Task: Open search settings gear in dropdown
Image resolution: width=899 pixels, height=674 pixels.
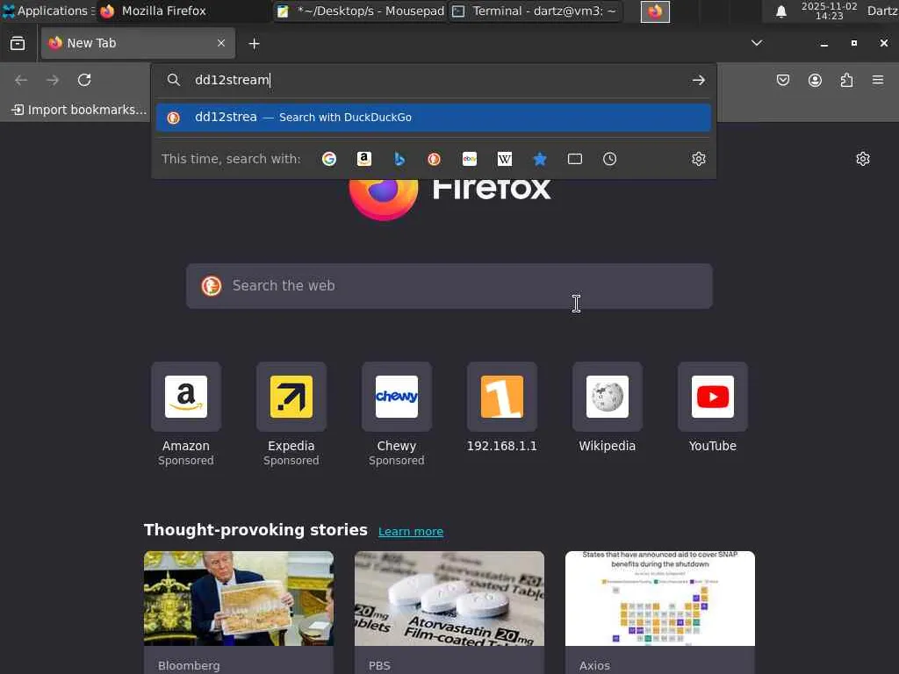Action: tap(698, 159)
